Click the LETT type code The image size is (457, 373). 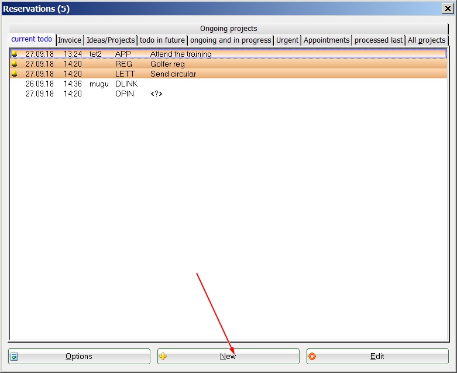[x=125, y=74]
